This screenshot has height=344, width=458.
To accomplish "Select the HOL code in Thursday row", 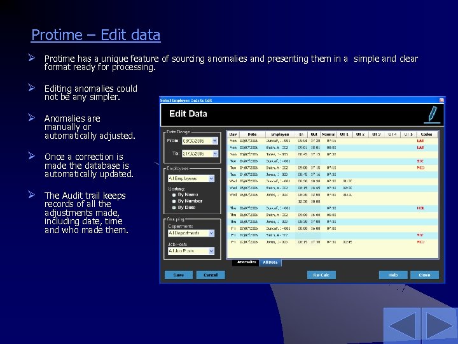I will (x=420, y=208).
